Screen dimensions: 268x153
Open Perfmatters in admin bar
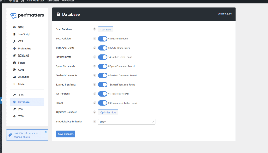pyautogui.click(x=53, y=1)
